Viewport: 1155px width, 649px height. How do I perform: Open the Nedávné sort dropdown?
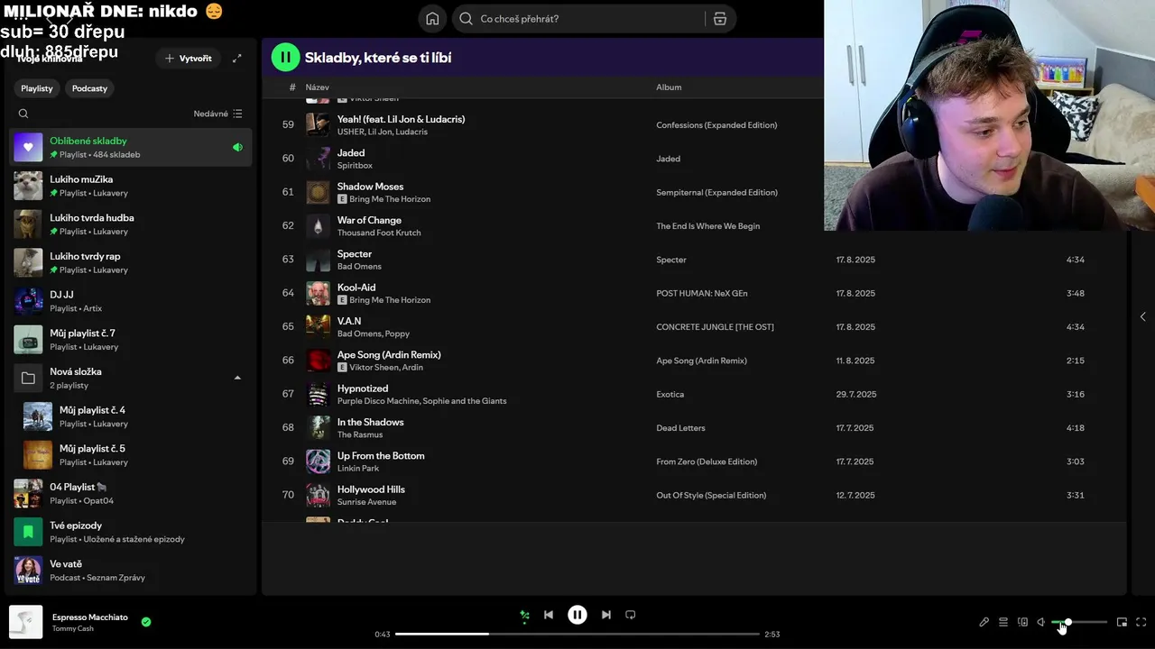coord(217,114)
